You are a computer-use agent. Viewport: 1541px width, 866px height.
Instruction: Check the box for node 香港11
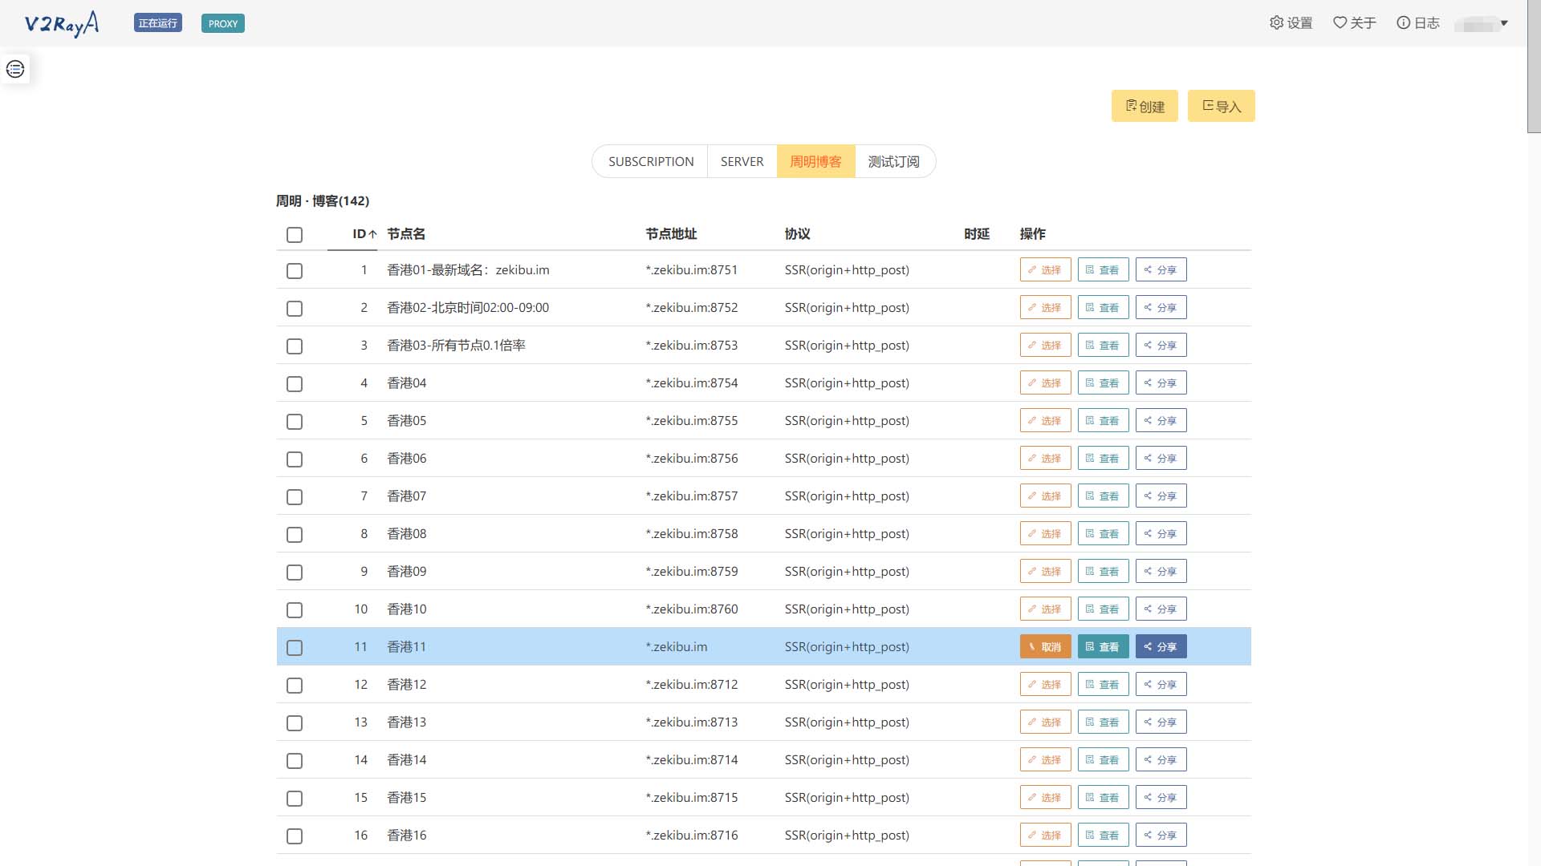(295, 648)
